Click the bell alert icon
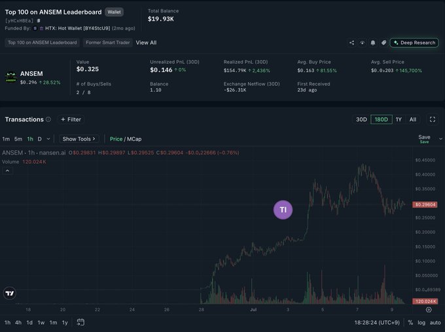The height and width of the screenshot is (332, 445). tap(373, 42)
